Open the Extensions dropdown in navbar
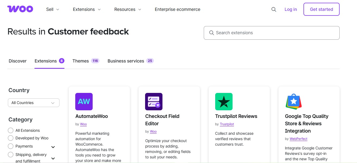 coord(87,9)
